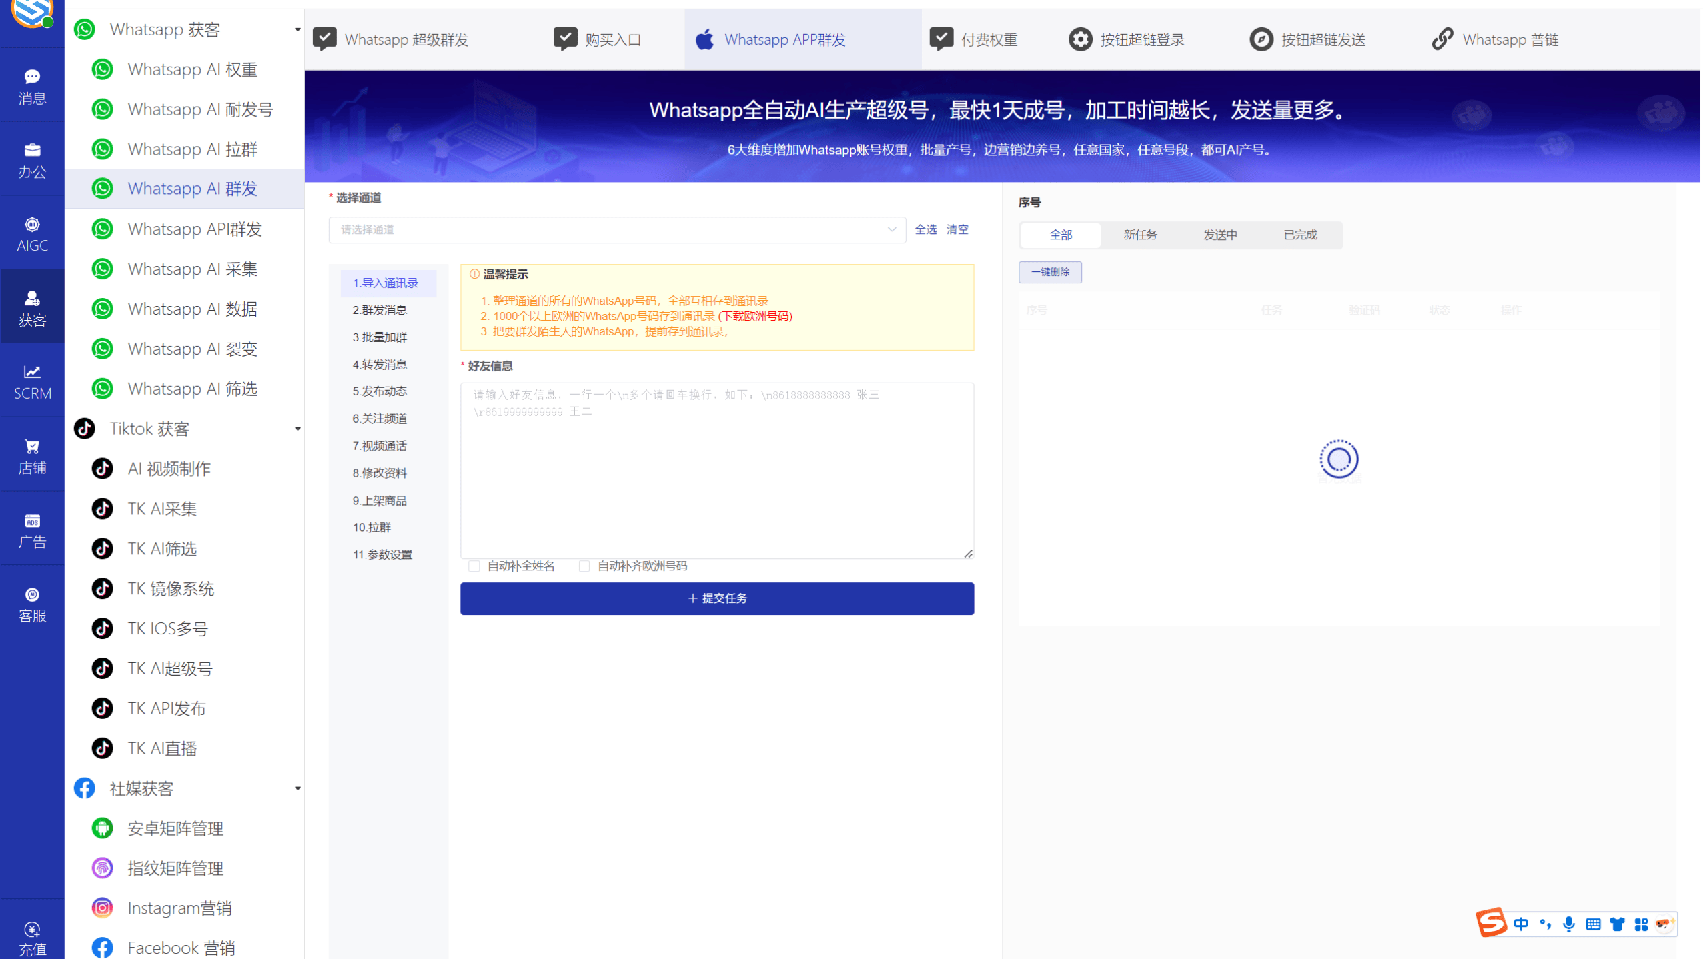Open the 消息 messages section in sidebar
Screen dimensions: 1703x959
coord(31,85)
